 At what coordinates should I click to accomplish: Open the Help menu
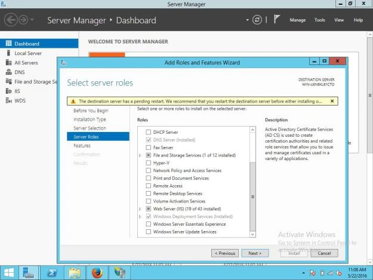[358, 20]
